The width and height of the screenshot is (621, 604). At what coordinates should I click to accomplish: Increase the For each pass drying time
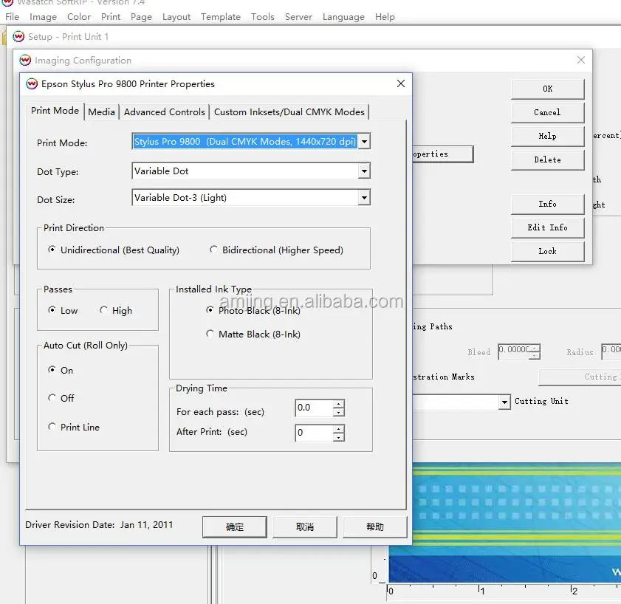[338, 404]
